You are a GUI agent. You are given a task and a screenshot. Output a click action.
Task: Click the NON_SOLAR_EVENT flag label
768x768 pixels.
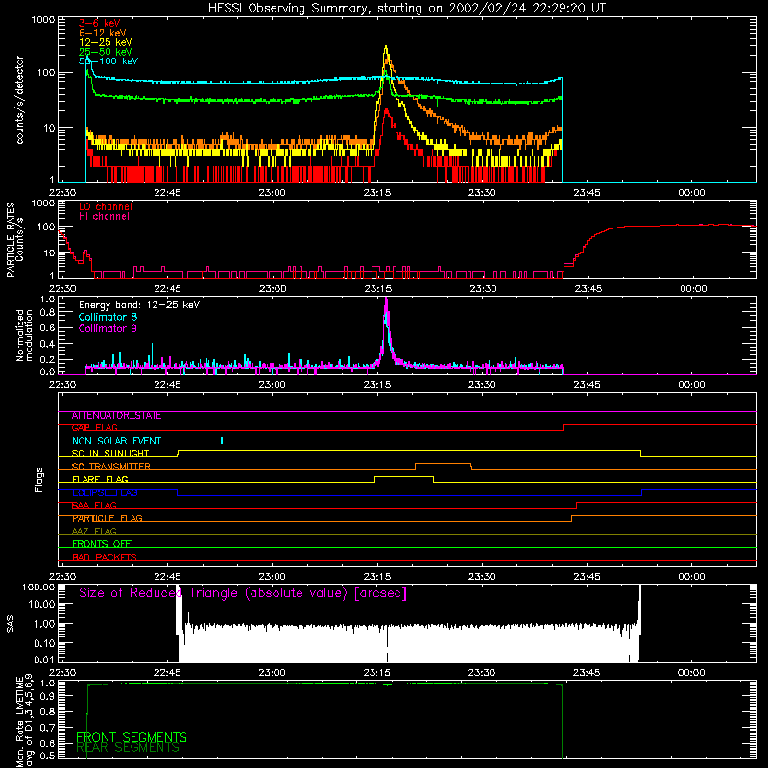coord(116,441)
